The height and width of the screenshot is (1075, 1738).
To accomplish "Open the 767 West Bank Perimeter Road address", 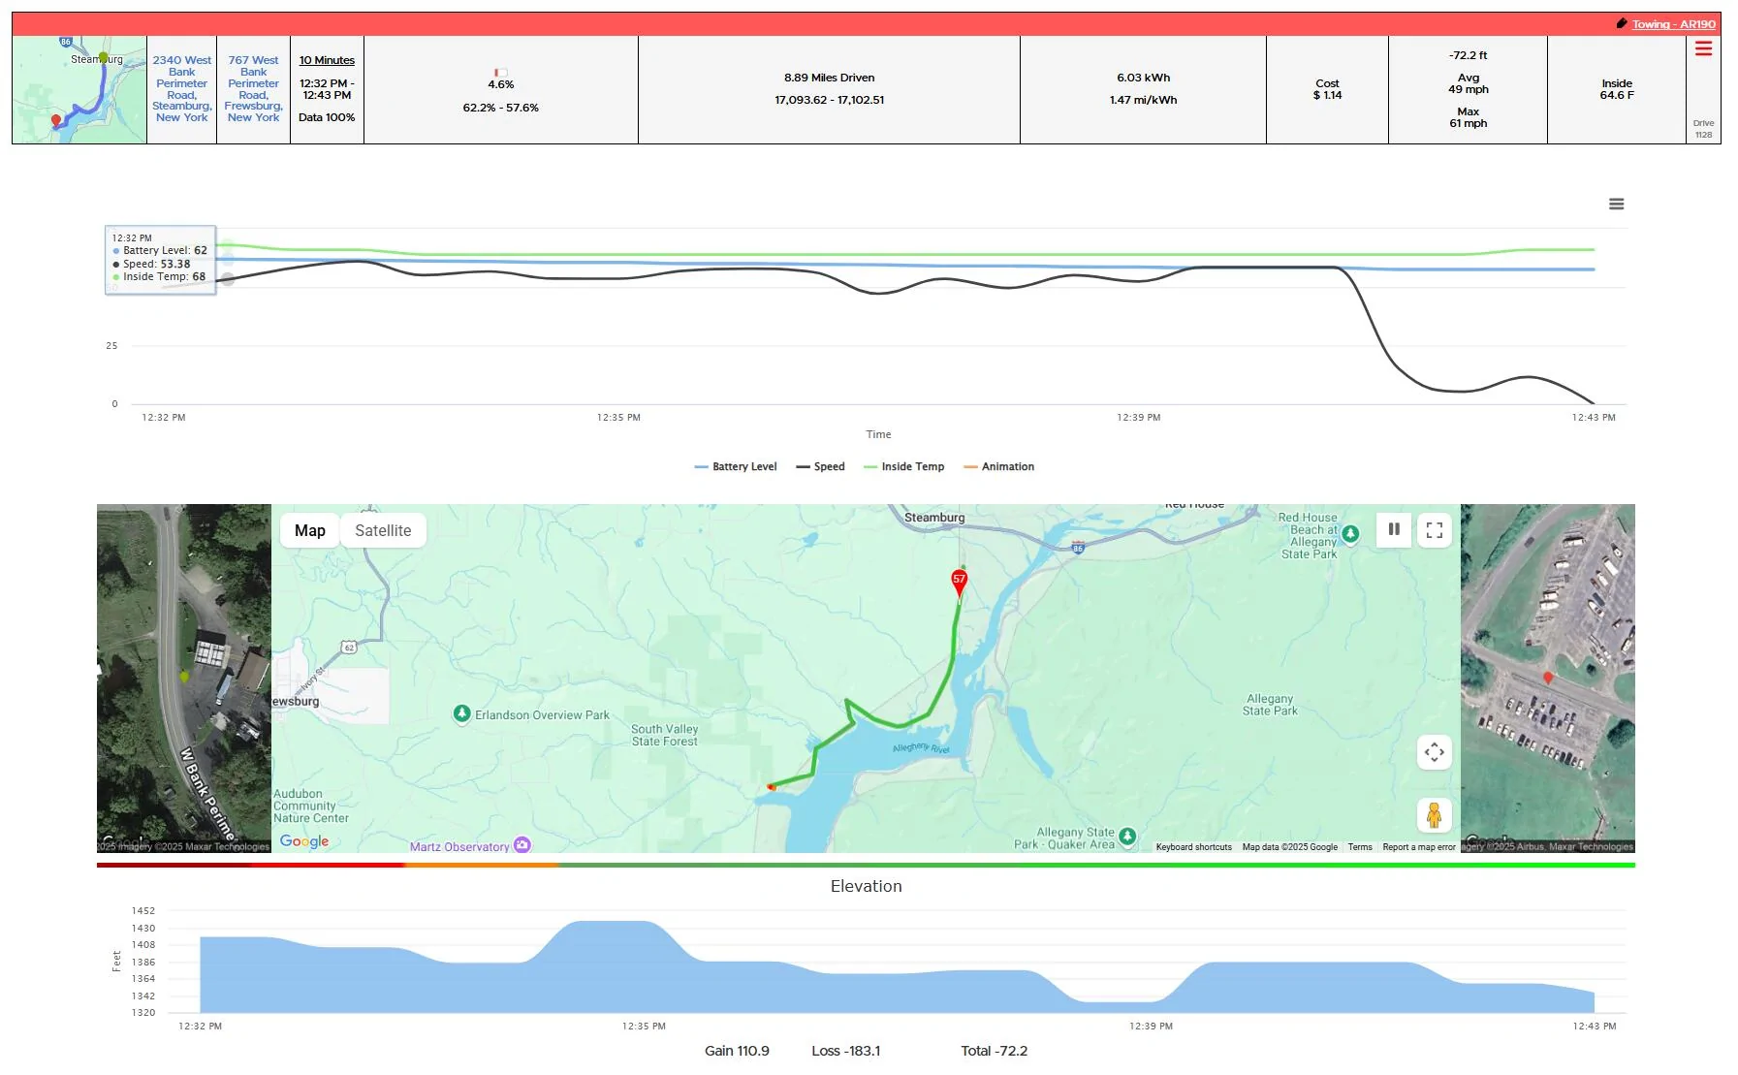I will [254, 89].
